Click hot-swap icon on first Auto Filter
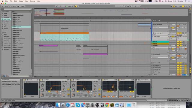 click(67, 80)
